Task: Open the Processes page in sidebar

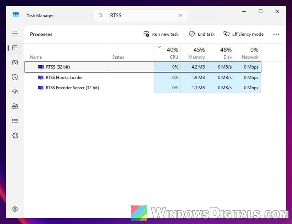Action: tap(15, 48)
